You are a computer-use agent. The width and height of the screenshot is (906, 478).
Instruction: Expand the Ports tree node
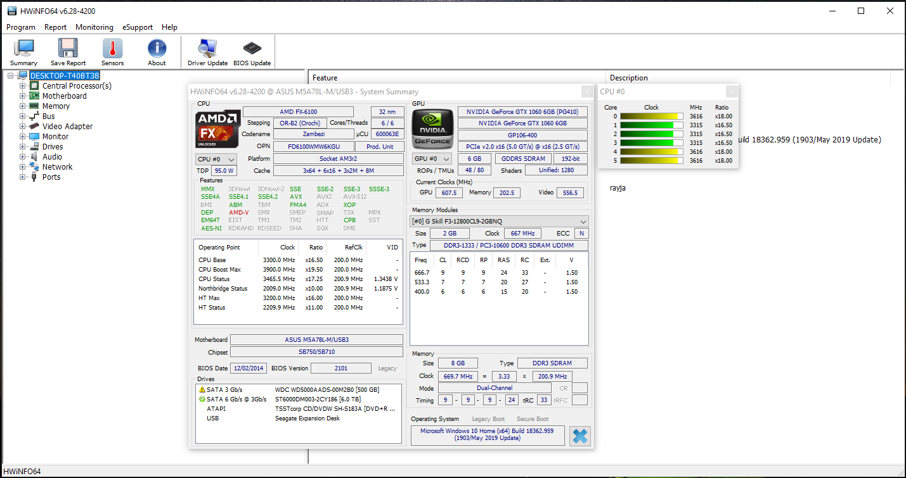pyautogui.click(x=22, y=177)
